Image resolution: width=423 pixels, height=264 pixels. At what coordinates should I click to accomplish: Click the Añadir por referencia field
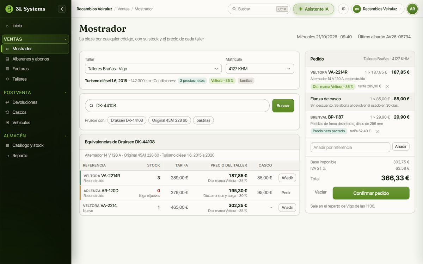(x=350, y=147)
